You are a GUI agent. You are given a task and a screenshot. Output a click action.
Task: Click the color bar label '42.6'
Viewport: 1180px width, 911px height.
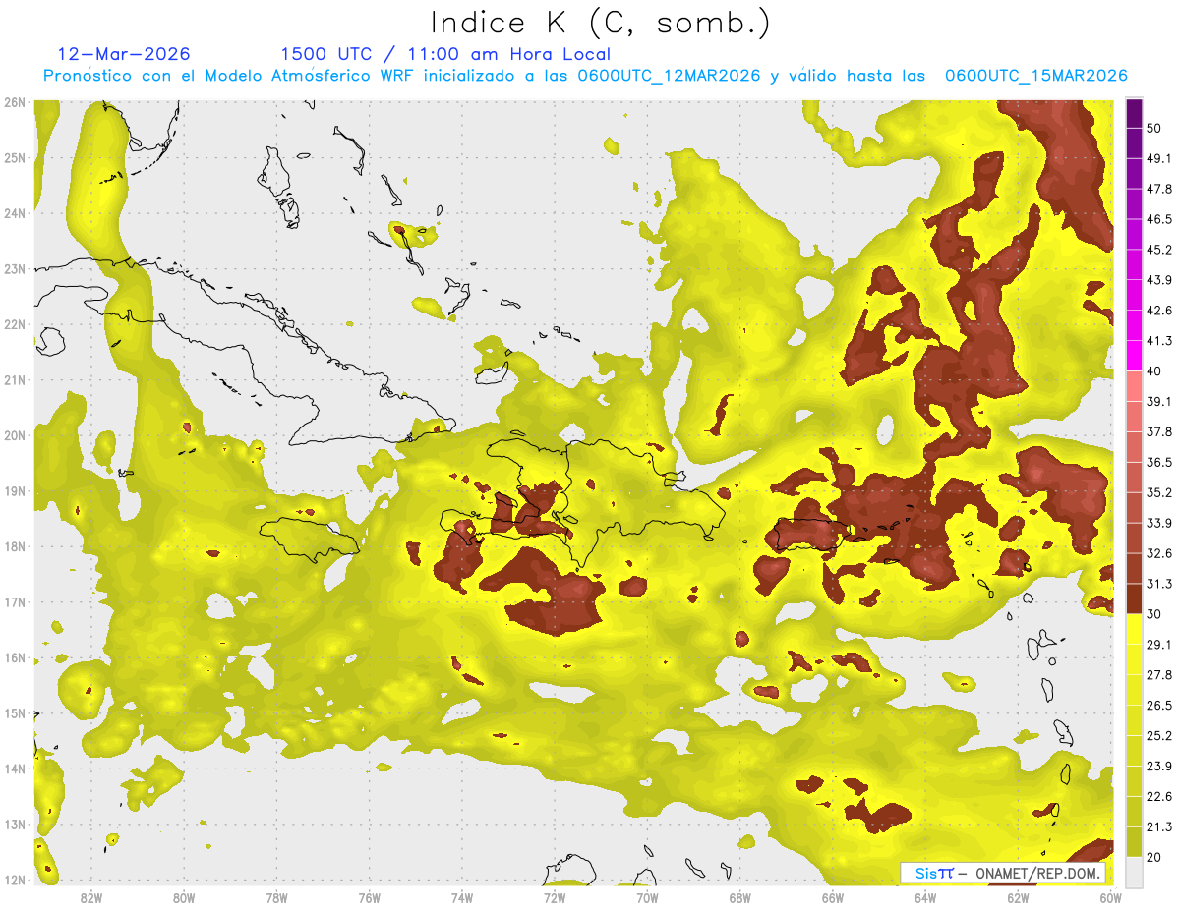click(x=1159, y=311)
